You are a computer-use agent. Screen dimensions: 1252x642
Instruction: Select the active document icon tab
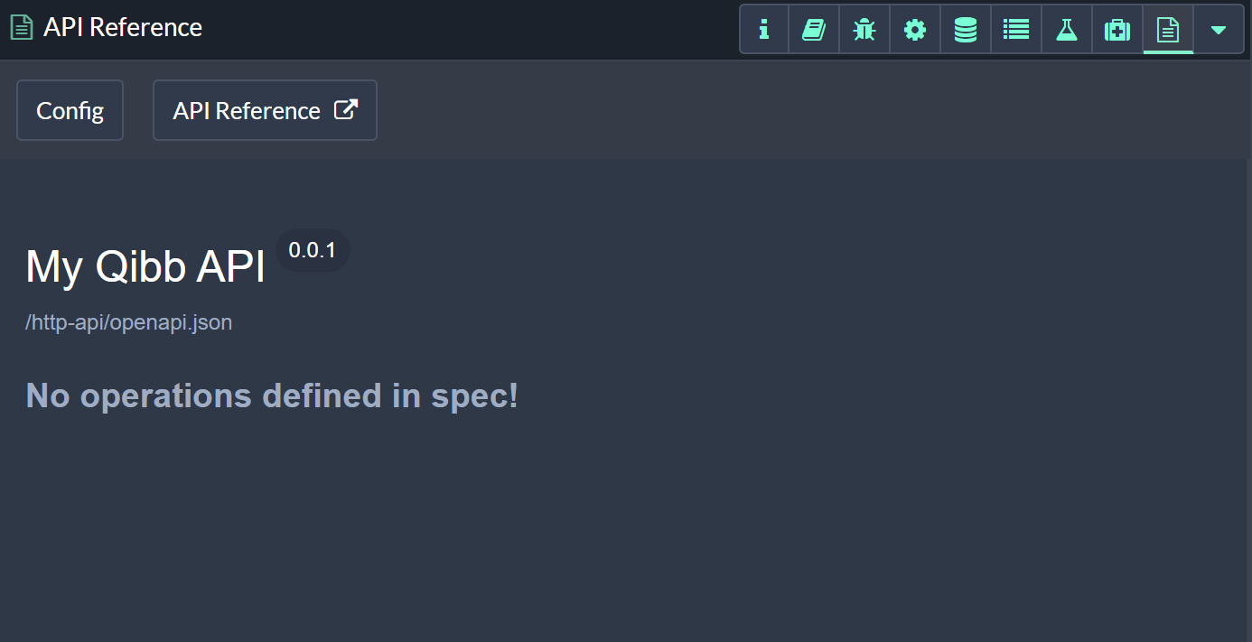coord(1168,30)
